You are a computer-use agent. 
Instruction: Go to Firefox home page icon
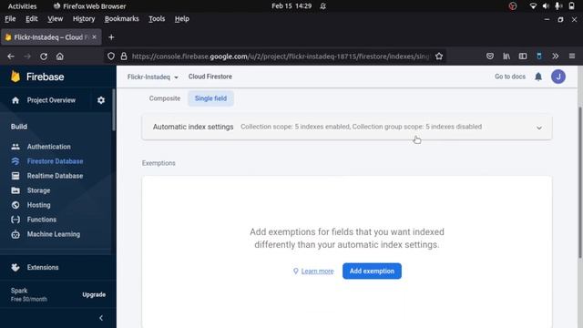coord(60,56)
